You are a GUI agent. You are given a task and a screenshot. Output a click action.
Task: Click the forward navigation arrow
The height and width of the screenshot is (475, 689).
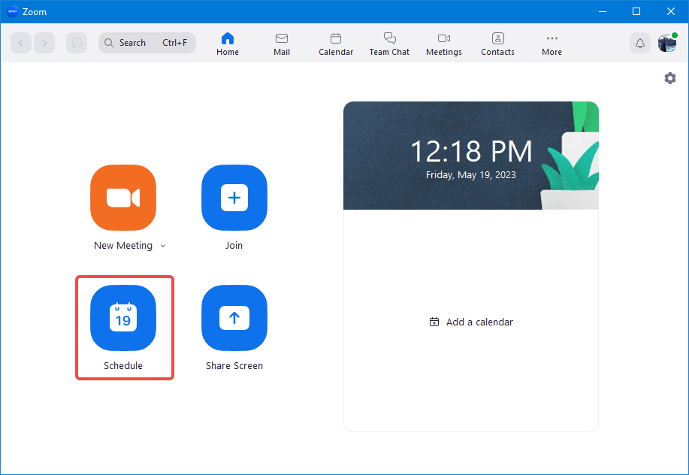tap(44, 43)
